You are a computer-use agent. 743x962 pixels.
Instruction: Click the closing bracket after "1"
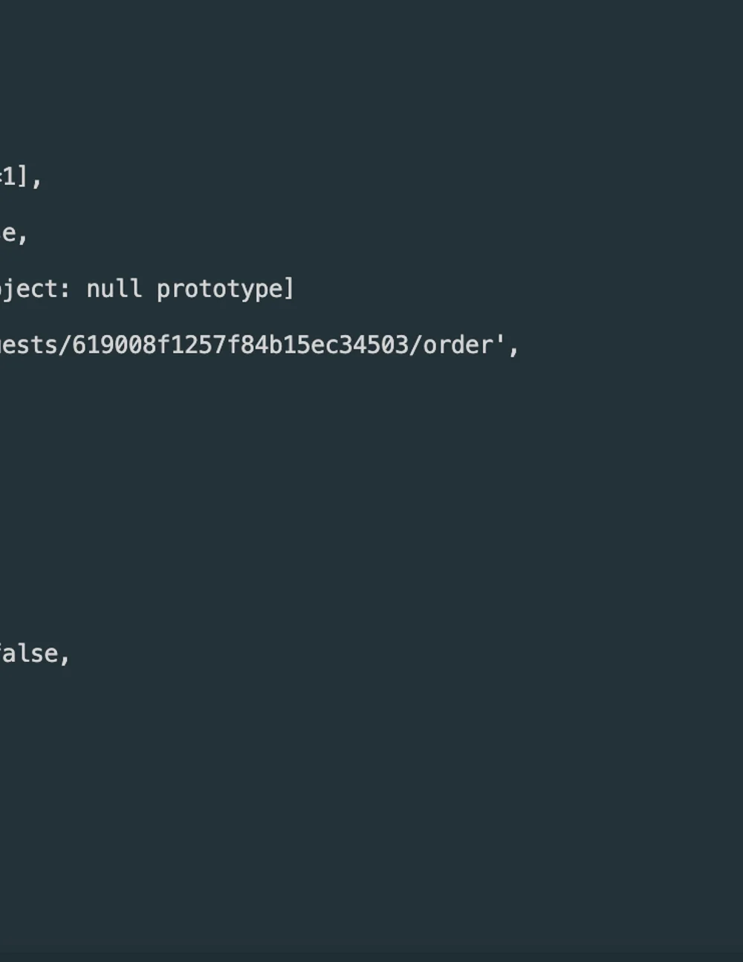tap(22, 177)
